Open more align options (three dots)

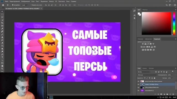[x=74, y=5]
